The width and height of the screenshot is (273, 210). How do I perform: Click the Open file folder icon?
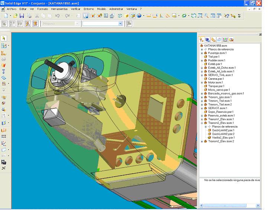coord(16,16)
